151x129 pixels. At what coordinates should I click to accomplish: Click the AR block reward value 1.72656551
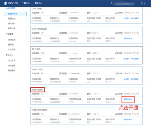pos(74,53)
